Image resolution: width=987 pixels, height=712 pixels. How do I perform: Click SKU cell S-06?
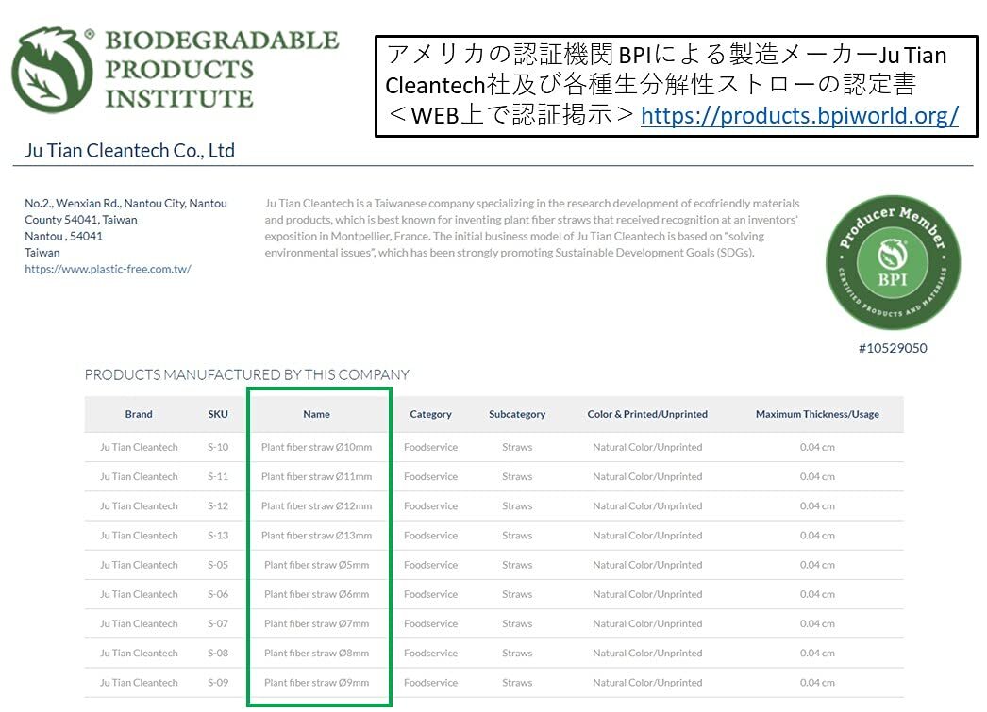coord(218,594)
